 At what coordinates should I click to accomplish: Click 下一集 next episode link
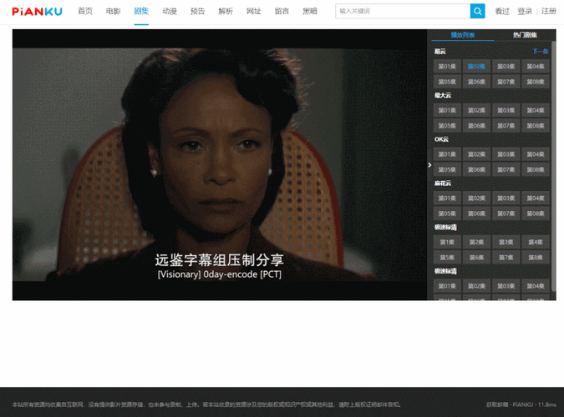(x=541, y=52)
